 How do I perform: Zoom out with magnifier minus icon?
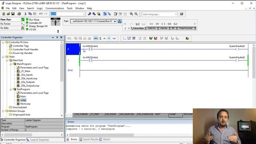pos(136,14)
